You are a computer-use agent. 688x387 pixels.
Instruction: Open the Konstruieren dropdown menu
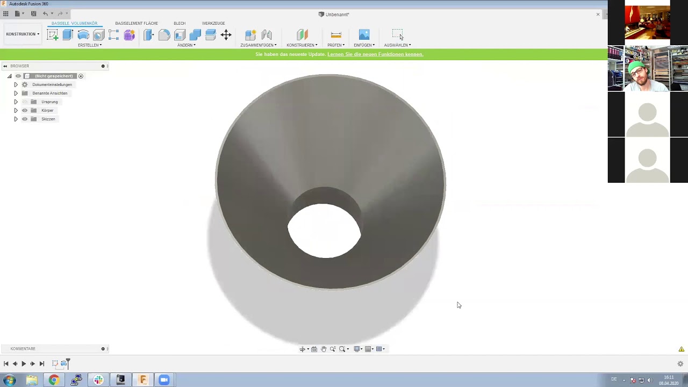tap(302, 45)
